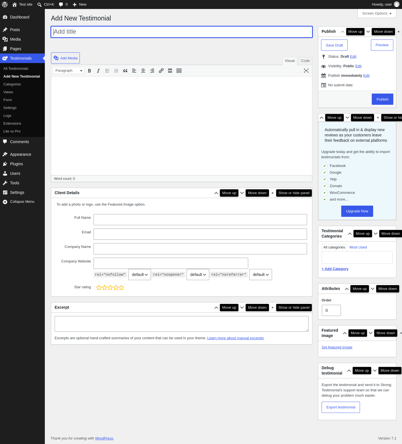402x444 pixels.
Task: Click Upgrade Now button
Action: pyautogui.click(x=357, y=211)
